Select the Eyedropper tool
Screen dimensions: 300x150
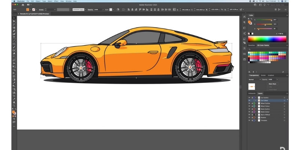click(x=14, y=83)
